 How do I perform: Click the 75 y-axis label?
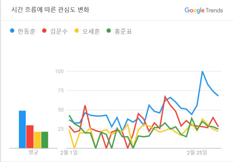(61, 90)
